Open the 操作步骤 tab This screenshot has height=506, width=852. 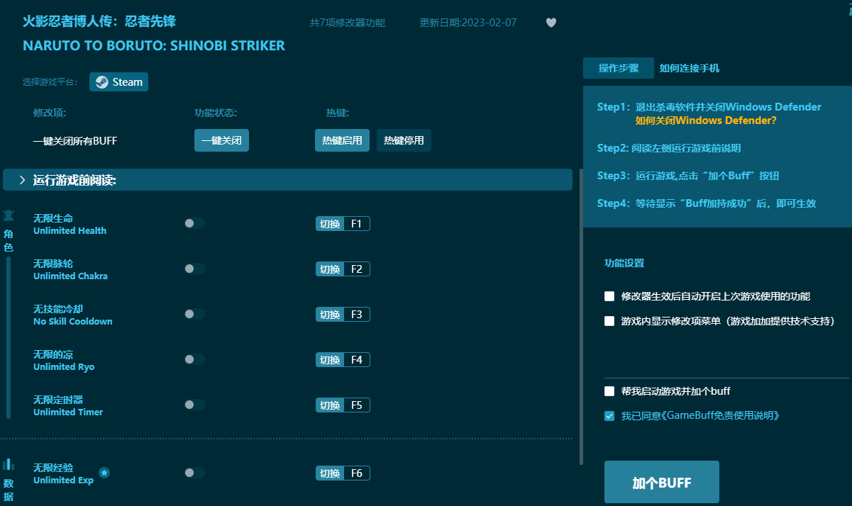pos(619,68)
